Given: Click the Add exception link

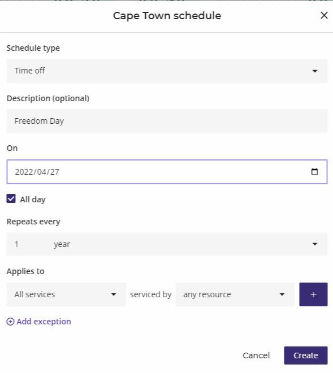Looking at the screenshot, I should point(44,322).
